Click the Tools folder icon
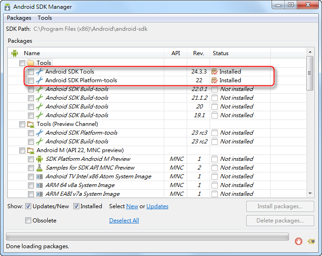 31,63
